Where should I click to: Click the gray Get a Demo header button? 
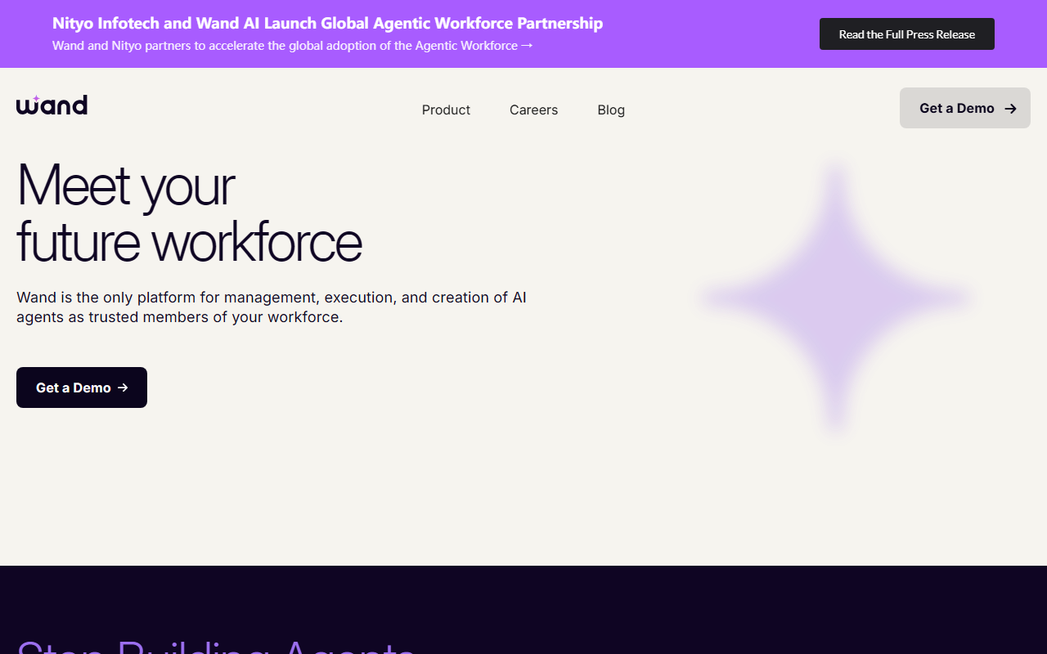click(x=965, y=108)
